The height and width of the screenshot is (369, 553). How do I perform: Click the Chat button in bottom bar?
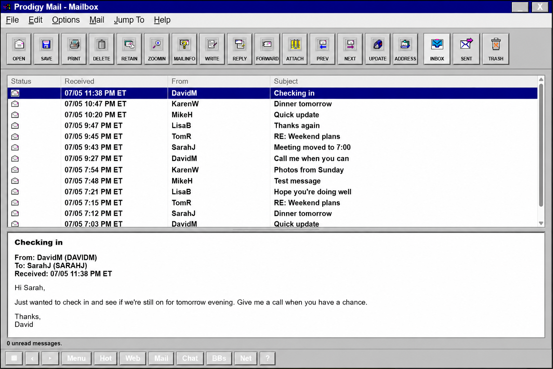pyautogui.click(x=190, y=358)
